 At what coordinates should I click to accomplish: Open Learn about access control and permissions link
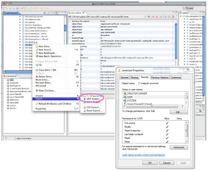[143, 155]
